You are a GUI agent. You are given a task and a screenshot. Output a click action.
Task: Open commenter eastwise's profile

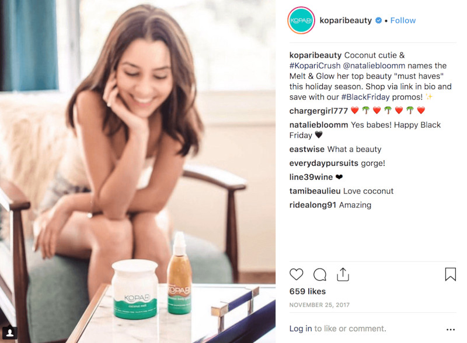[307, 149]
